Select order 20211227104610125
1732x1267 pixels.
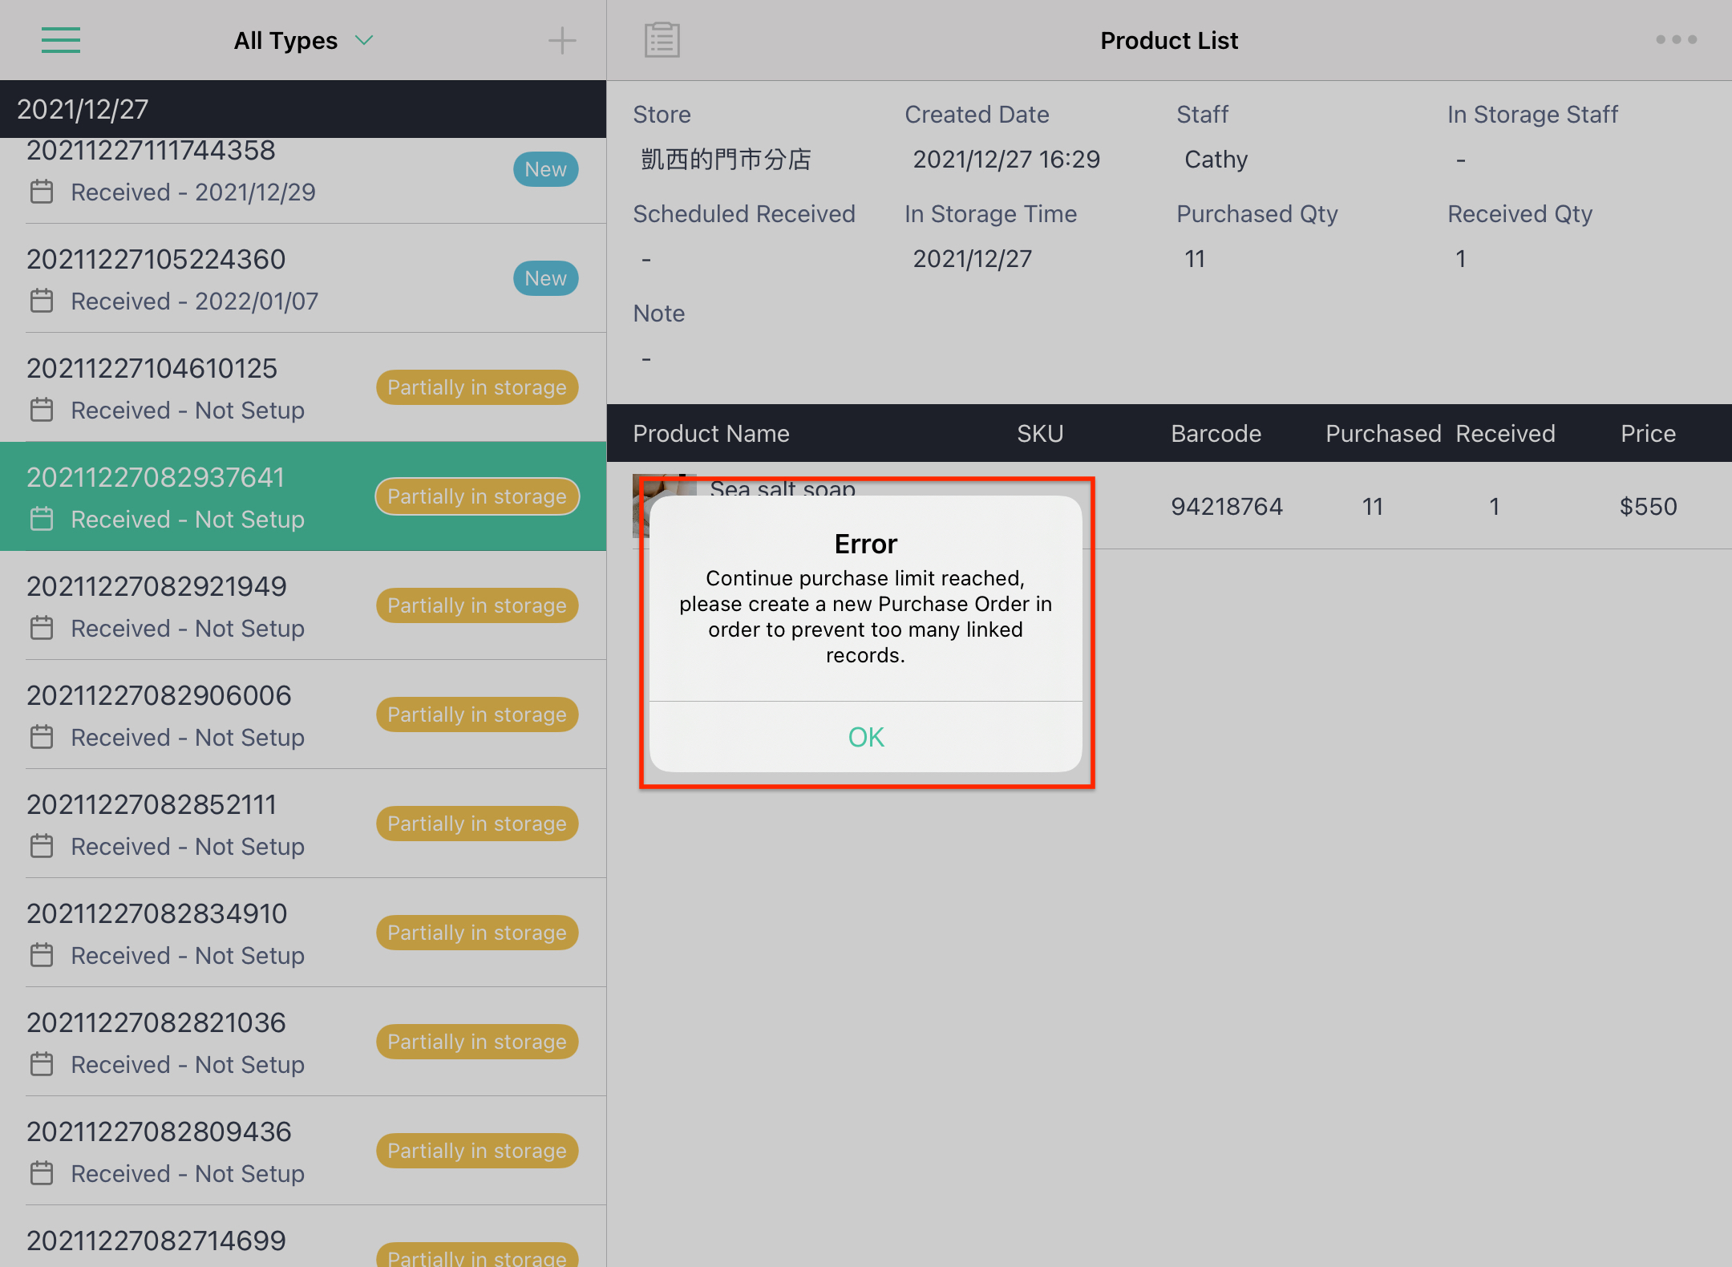(303, 388)
